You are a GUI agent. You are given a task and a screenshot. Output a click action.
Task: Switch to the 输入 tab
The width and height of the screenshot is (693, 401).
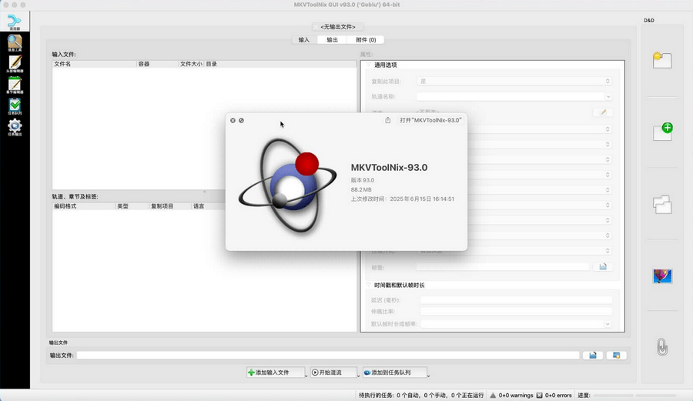point(304,40)
